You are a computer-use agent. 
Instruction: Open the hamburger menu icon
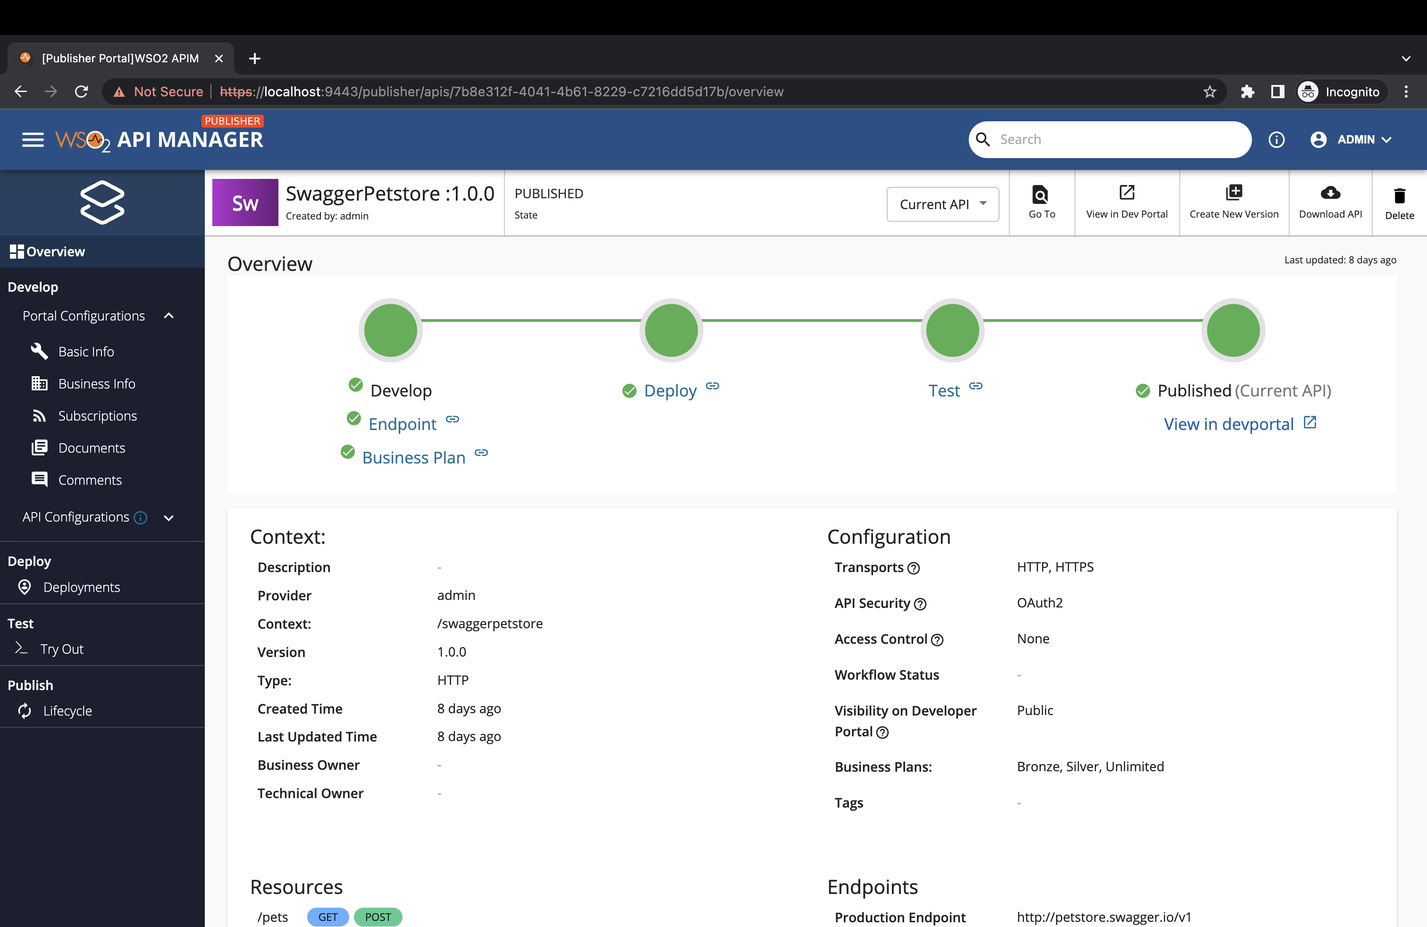[x=33, y=140]
